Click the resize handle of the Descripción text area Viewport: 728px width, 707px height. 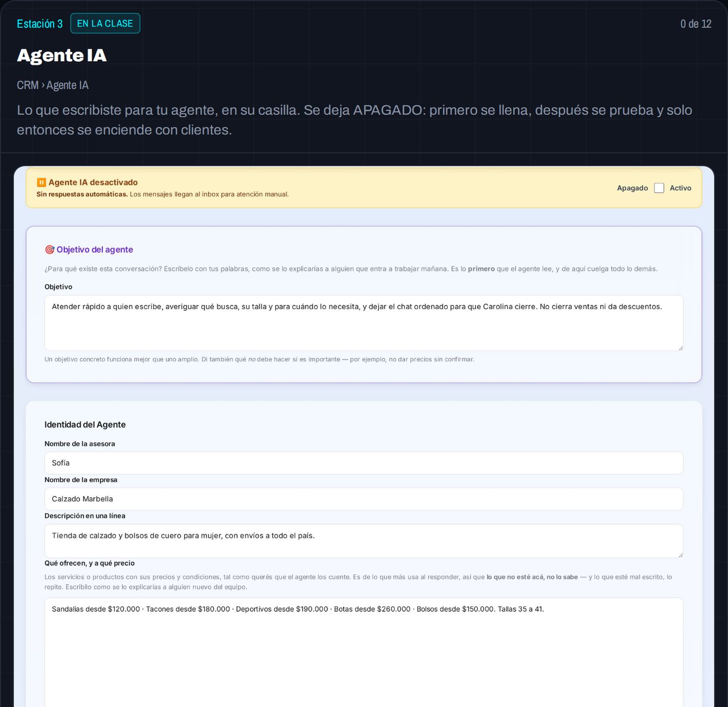point(680,555)
